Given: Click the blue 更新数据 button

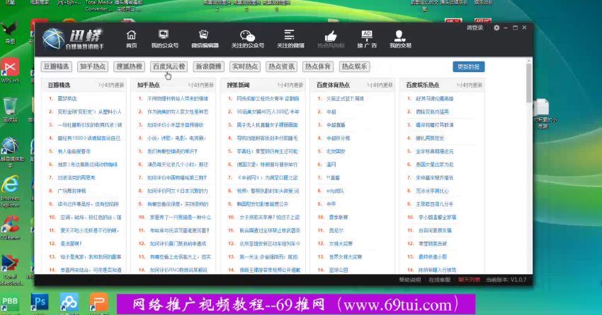Looking at the screenshot, I should (468, 66).
